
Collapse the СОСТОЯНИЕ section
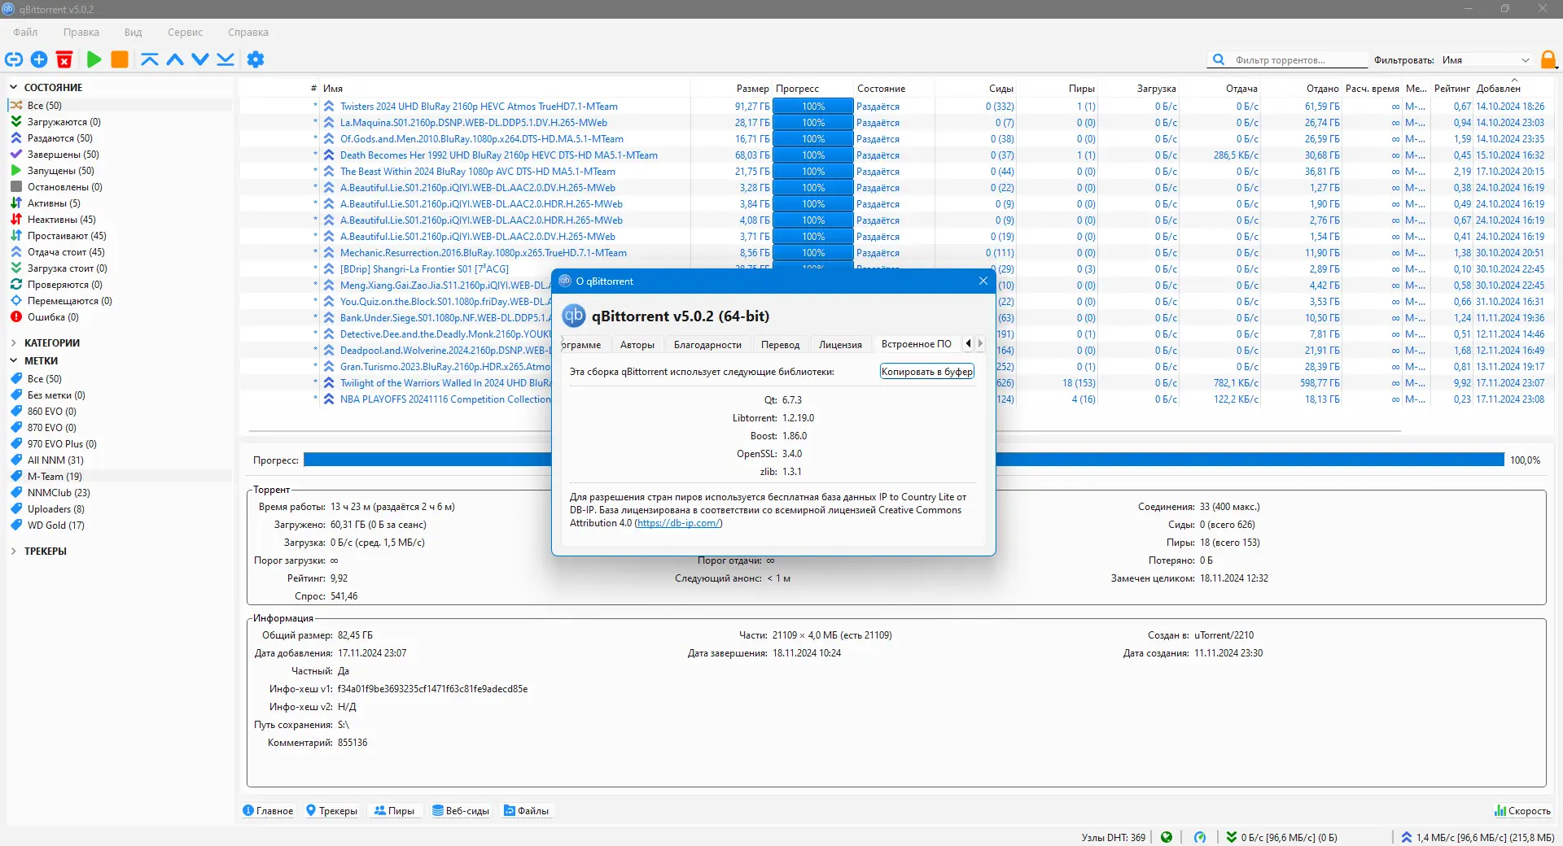coord(13,87)
